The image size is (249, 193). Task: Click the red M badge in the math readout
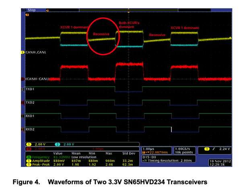29,149
